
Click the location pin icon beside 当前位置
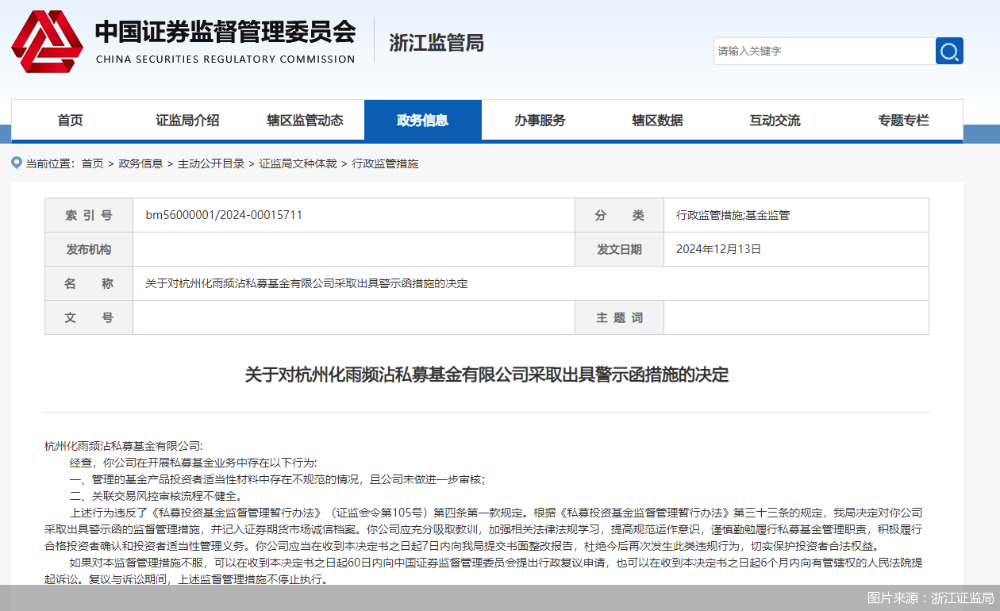pyautogui.click(x=17, y=163)
